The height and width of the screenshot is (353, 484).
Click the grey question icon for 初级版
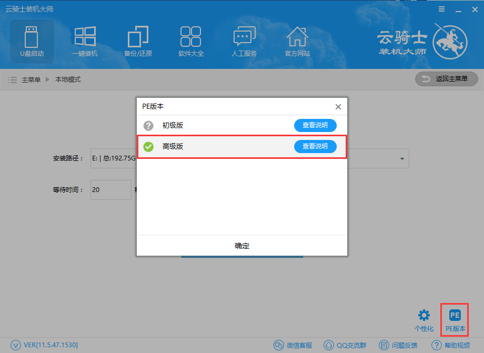tap(148, 126)
